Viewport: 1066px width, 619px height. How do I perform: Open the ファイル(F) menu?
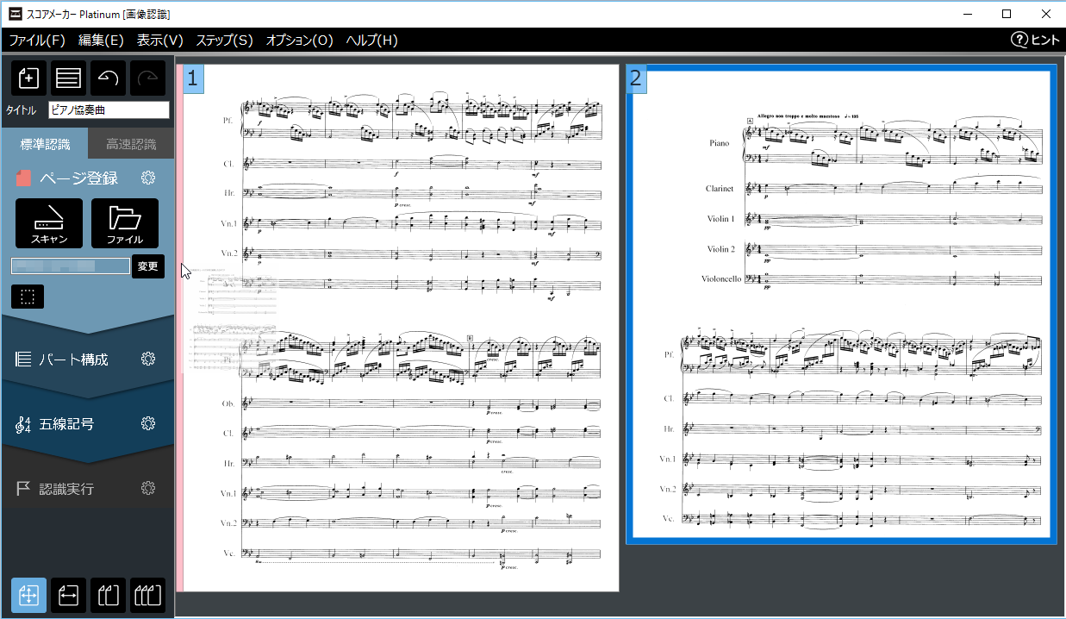[37, 40]
